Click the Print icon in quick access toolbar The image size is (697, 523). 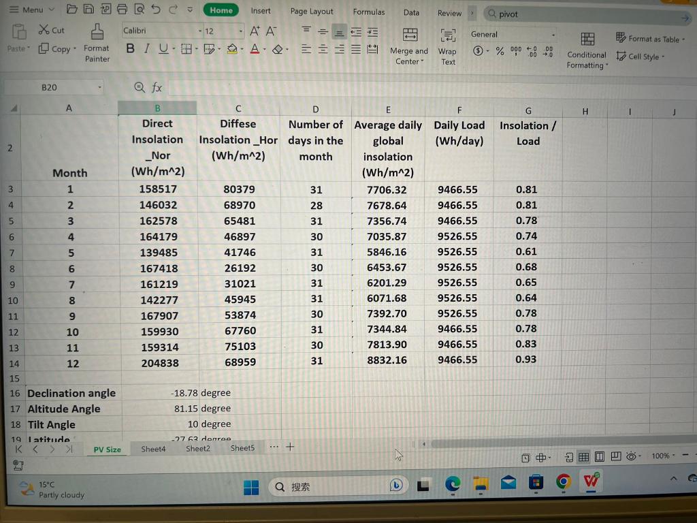pos(123,9)
